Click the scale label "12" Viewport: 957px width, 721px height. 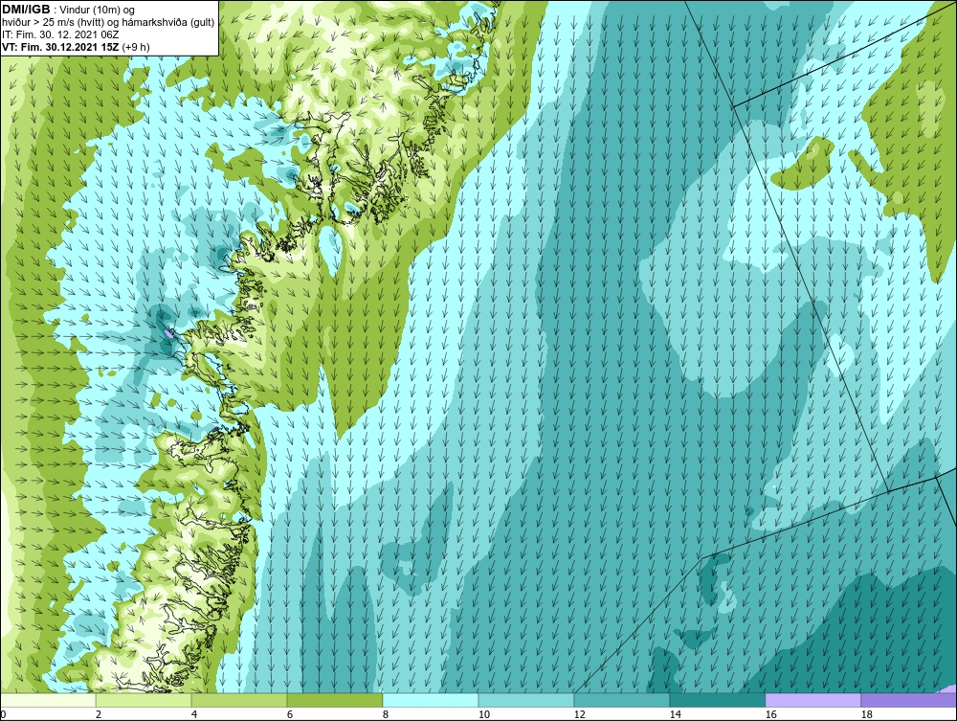pyautogui.click(x=579, y=714)
